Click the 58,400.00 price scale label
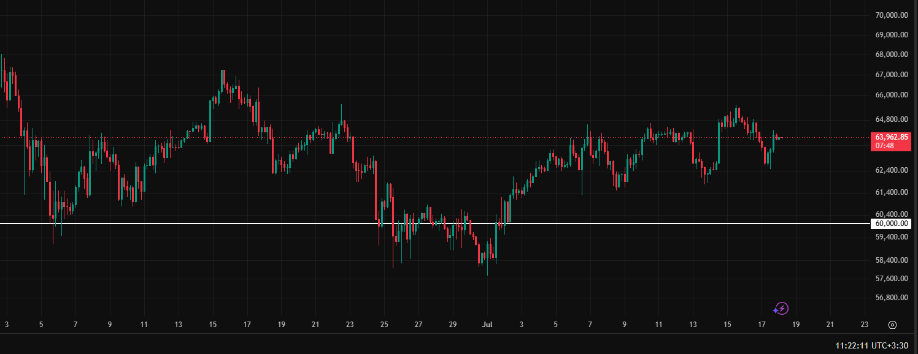 click(892, 260)
